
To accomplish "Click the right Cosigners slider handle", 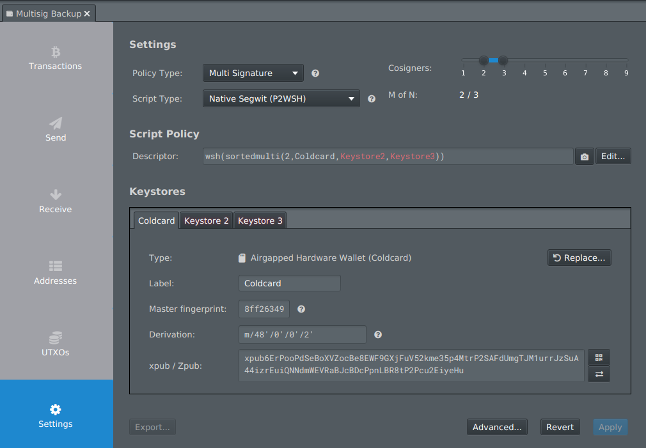I will (503, 61).
